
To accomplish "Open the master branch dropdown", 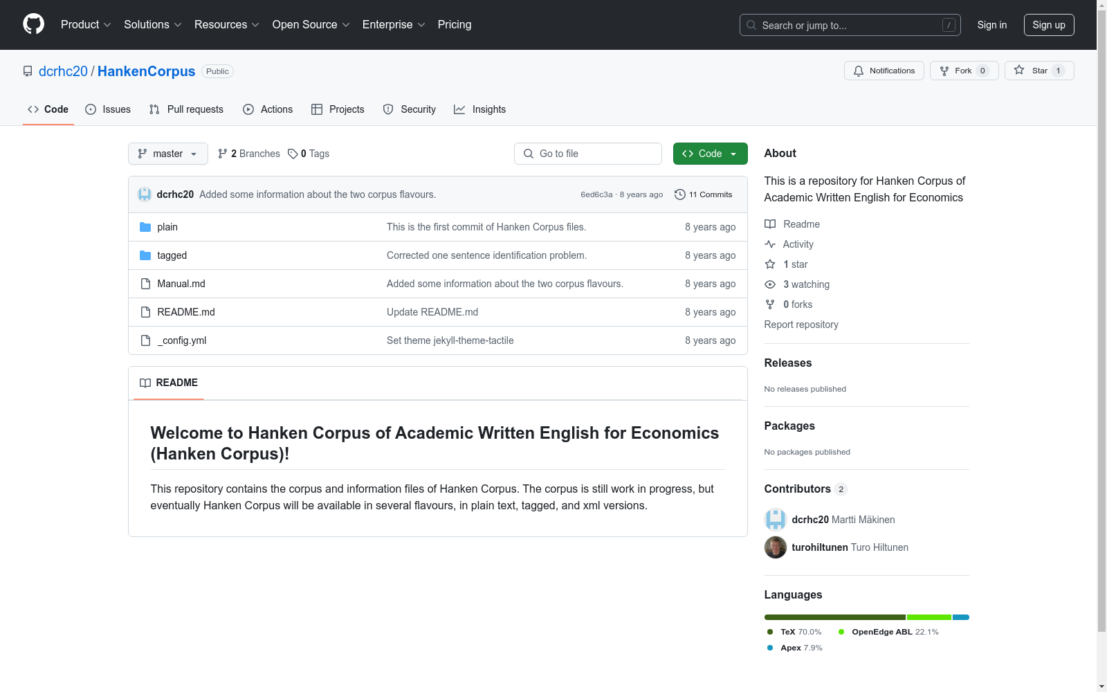I will pyautogui.click(x=168, y=154).
